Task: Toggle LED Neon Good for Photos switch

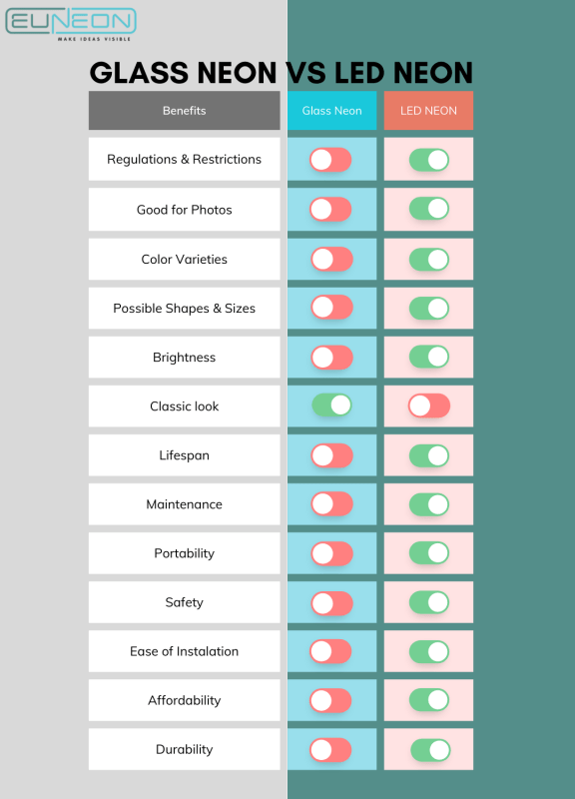Action: tap(429, 209)
